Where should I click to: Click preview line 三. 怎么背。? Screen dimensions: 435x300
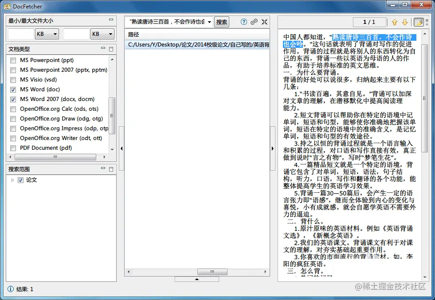point(306,271)
